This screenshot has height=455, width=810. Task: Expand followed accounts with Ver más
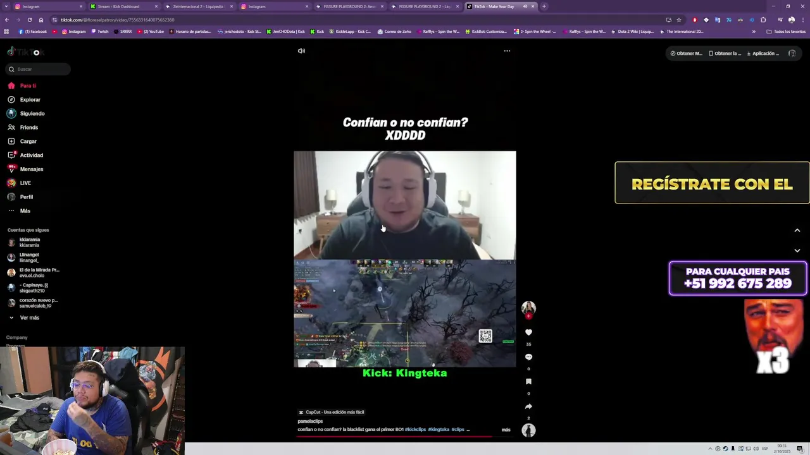point(23,317)
